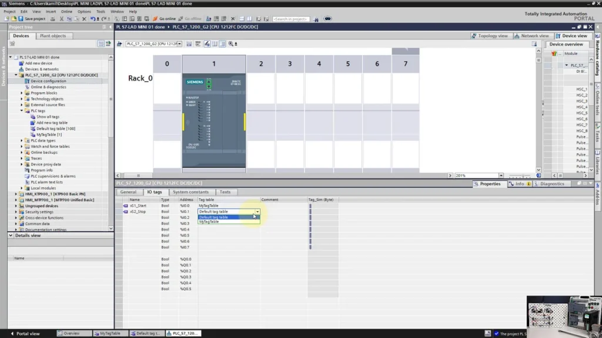
Task: Open the Online menu
Action: [x=66, y=12]
